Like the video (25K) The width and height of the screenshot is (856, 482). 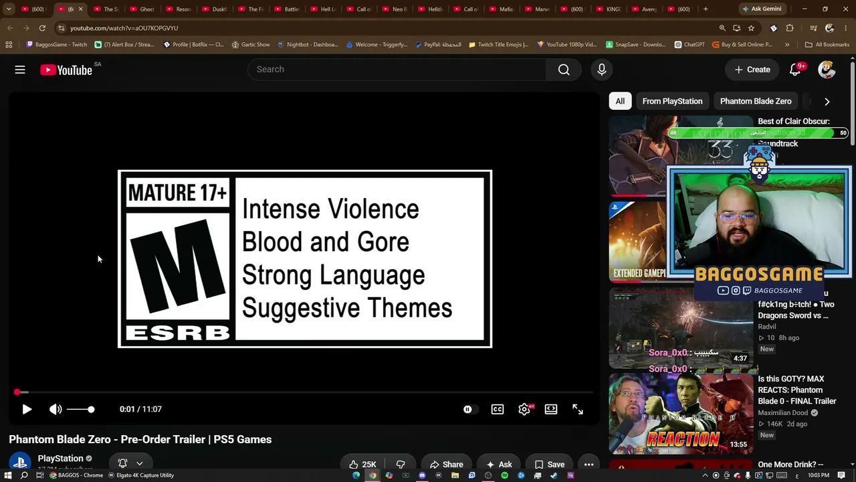(x=362, y=465)
